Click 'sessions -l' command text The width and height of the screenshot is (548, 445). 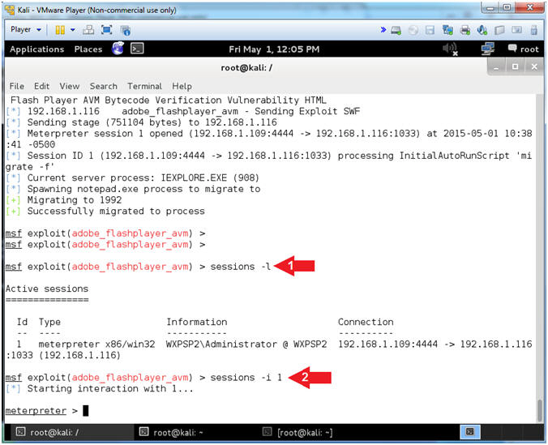pyautogui.click(x=241, y=267)
